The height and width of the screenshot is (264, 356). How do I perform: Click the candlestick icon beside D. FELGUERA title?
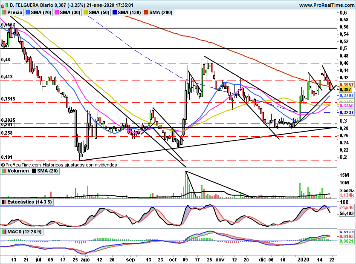tap(4, 5)
